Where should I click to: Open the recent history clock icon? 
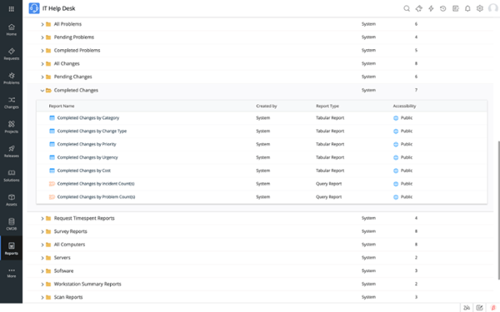click(x=443, y=8)
